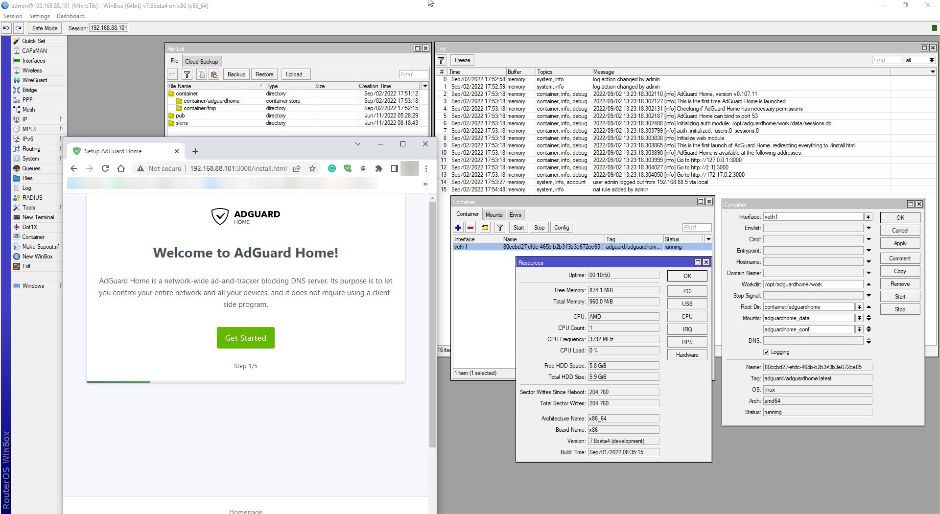The height and width of the screenshot is (514, 940).
Task: Open the Bridge sidebar entry
Action: [x=29, y=90]
